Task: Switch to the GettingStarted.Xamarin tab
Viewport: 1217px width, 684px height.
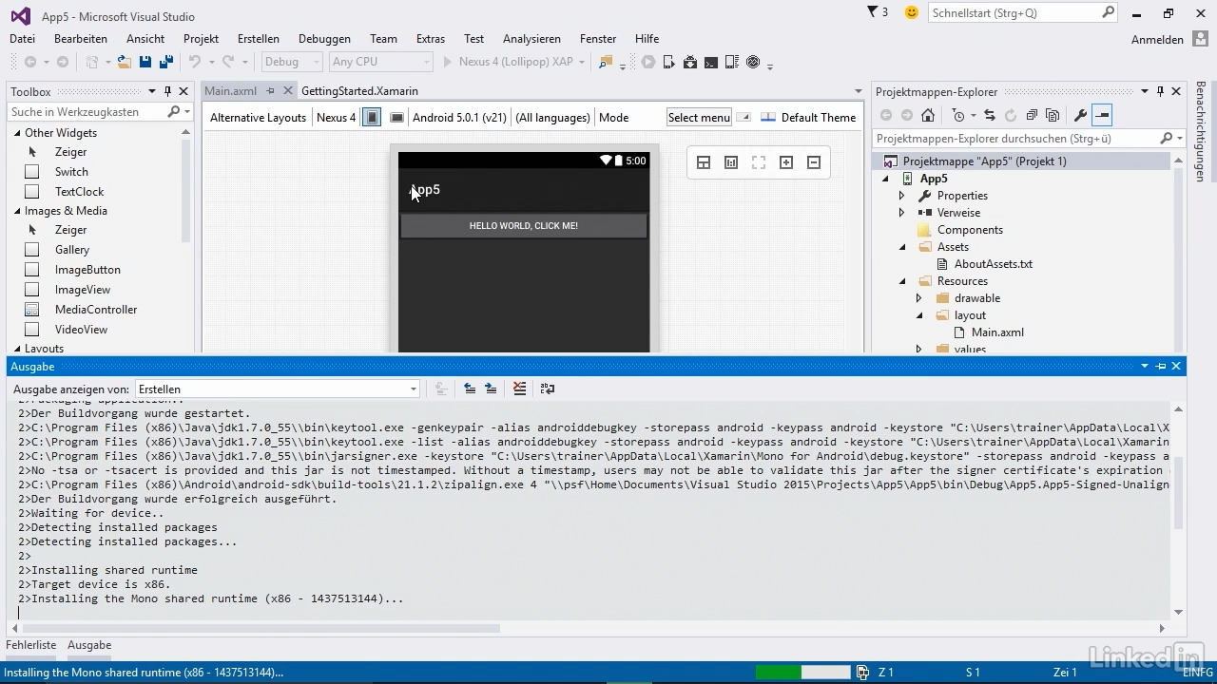Action: [359, 91]
